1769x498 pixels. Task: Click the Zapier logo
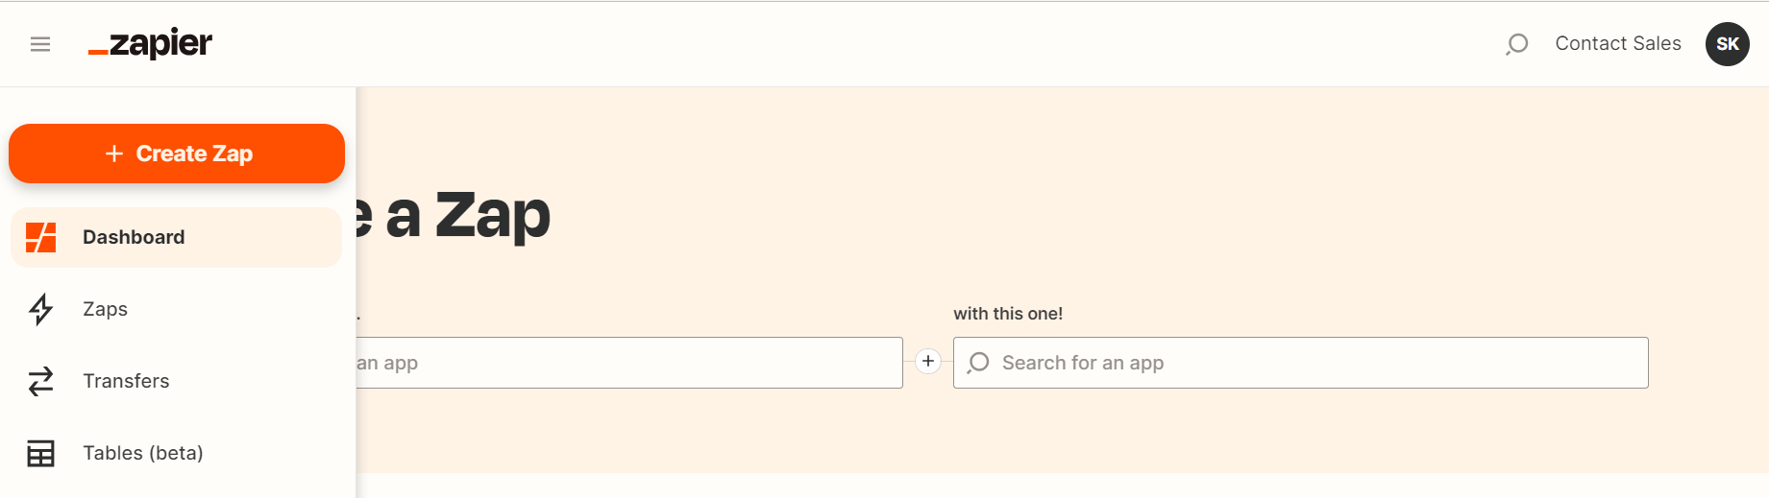(151, 44)
